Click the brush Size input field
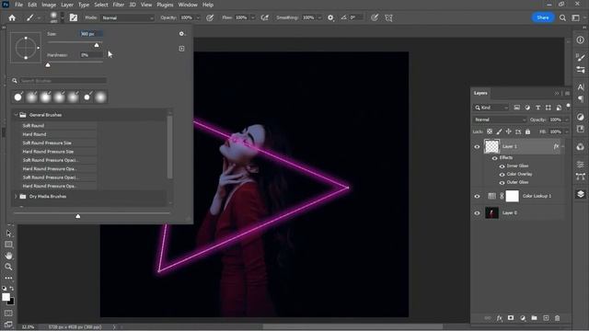Screen dimensions: 589x331 tap(90, 34)
